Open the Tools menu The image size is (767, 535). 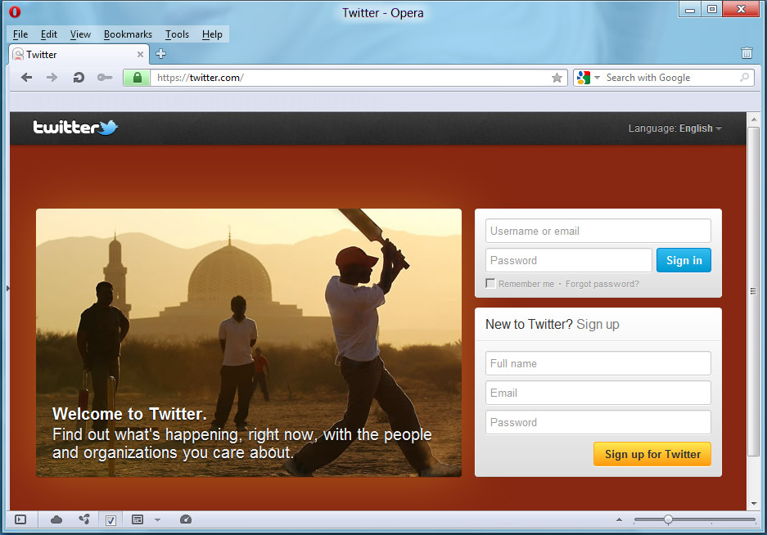[x=177, y=34]
